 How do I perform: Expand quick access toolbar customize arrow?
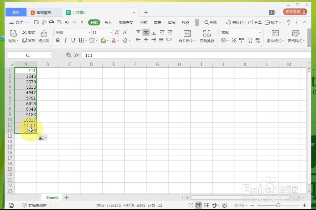pyautogui.click(x=82, y=23)
